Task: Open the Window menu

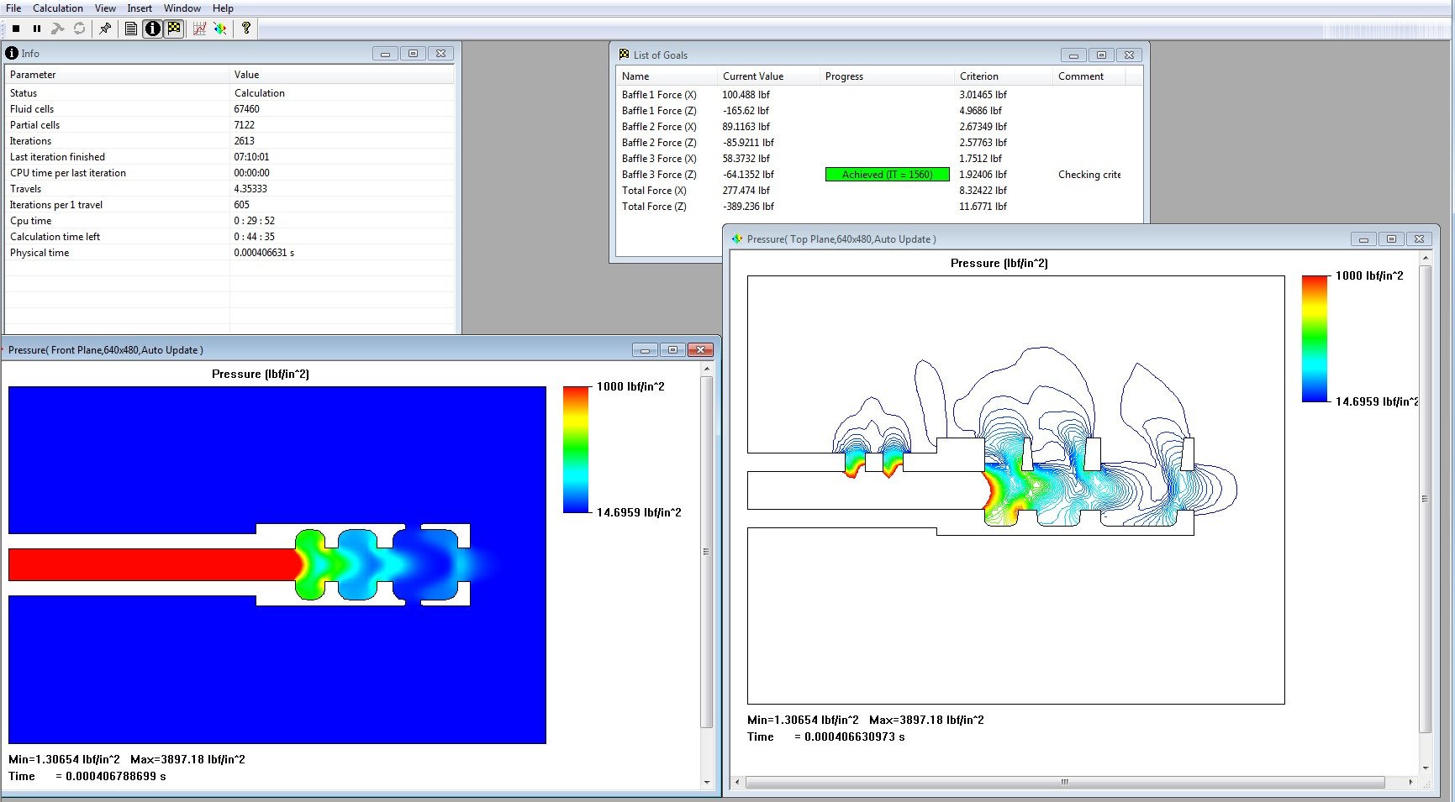Action: point(182,8)
